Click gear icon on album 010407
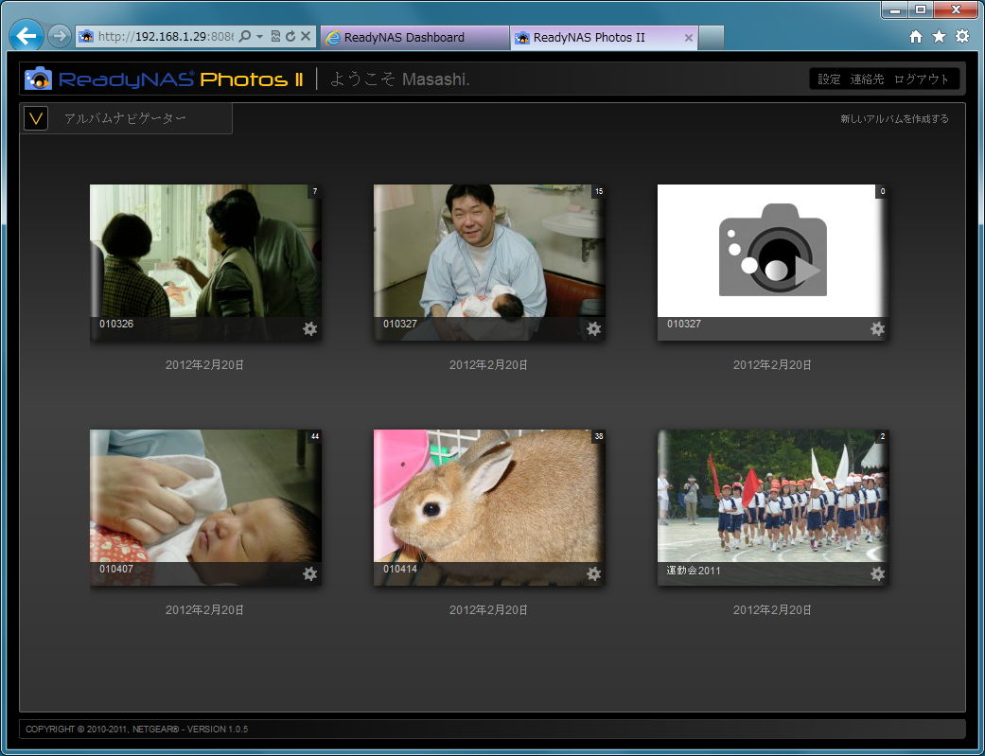Image resolution: width=985 pixels, height=756 pixels. click(x=310, y=573)
